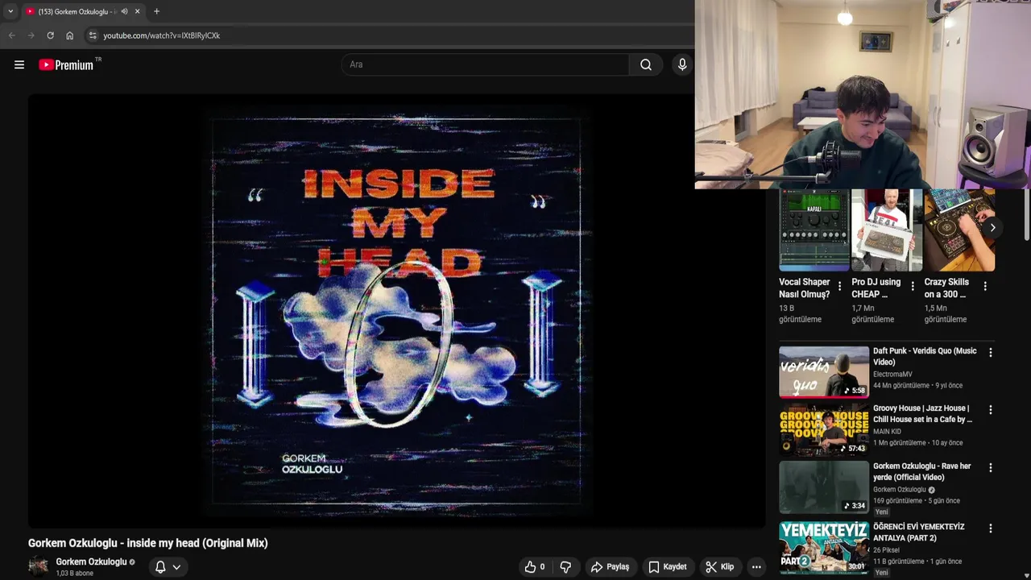Viewport: 1031px width, 580px height.
Task: Click the 1,03 B abone subscriber count
Action: [x=74, y=574]
